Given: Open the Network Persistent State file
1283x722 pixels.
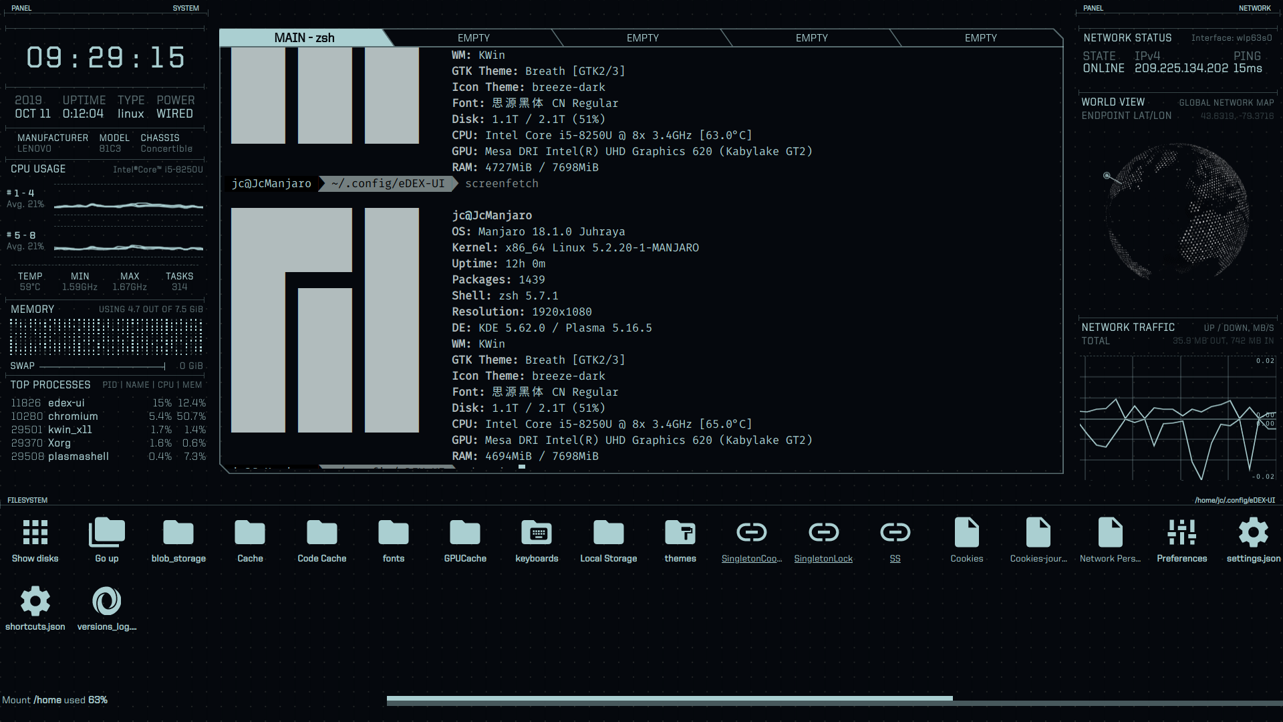Looking at the screenshot, I should point(1110,532).
